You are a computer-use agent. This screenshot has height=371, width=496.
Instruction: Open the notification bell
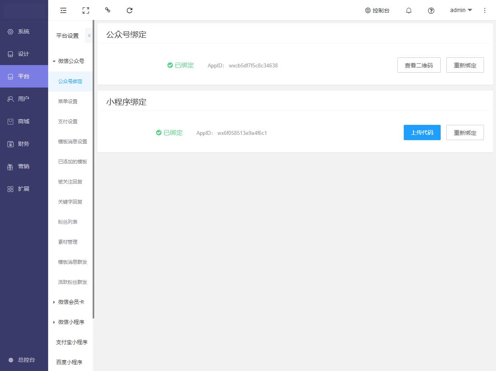point(409,10)
